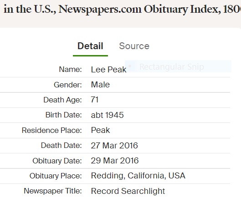Click the Newspaper Title field label
The width and height of the screenshot is (241, 203).
pos(53,191)
